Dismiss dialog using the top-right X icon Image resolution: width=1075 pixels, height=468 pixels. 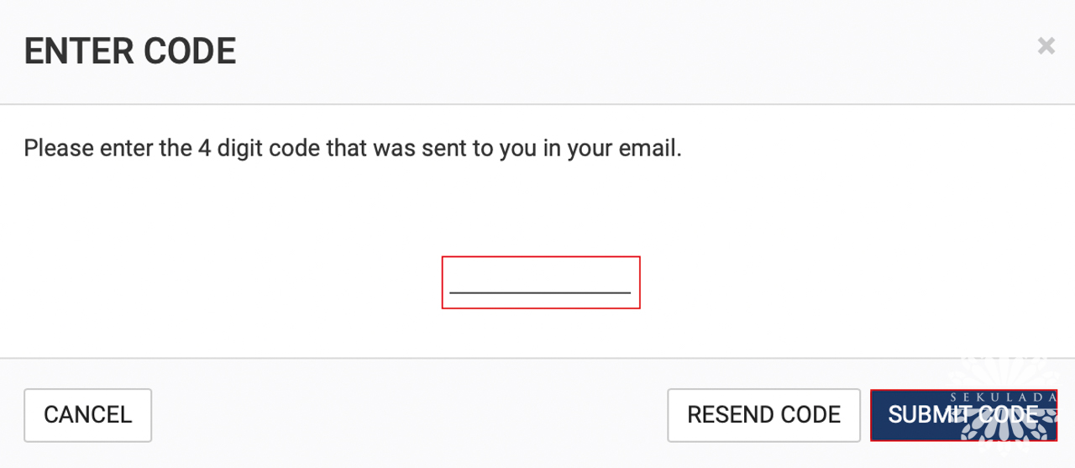click(1046, 45)
